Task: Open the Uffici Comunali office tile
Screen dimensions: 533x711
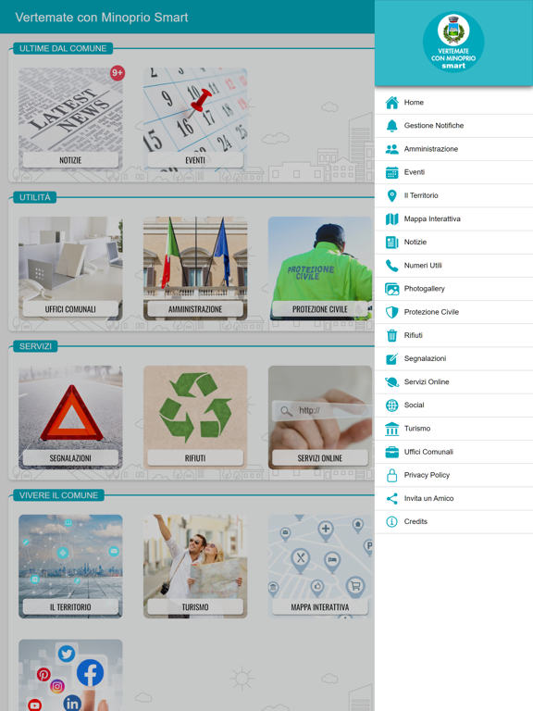Action: [x=70, y=268]
